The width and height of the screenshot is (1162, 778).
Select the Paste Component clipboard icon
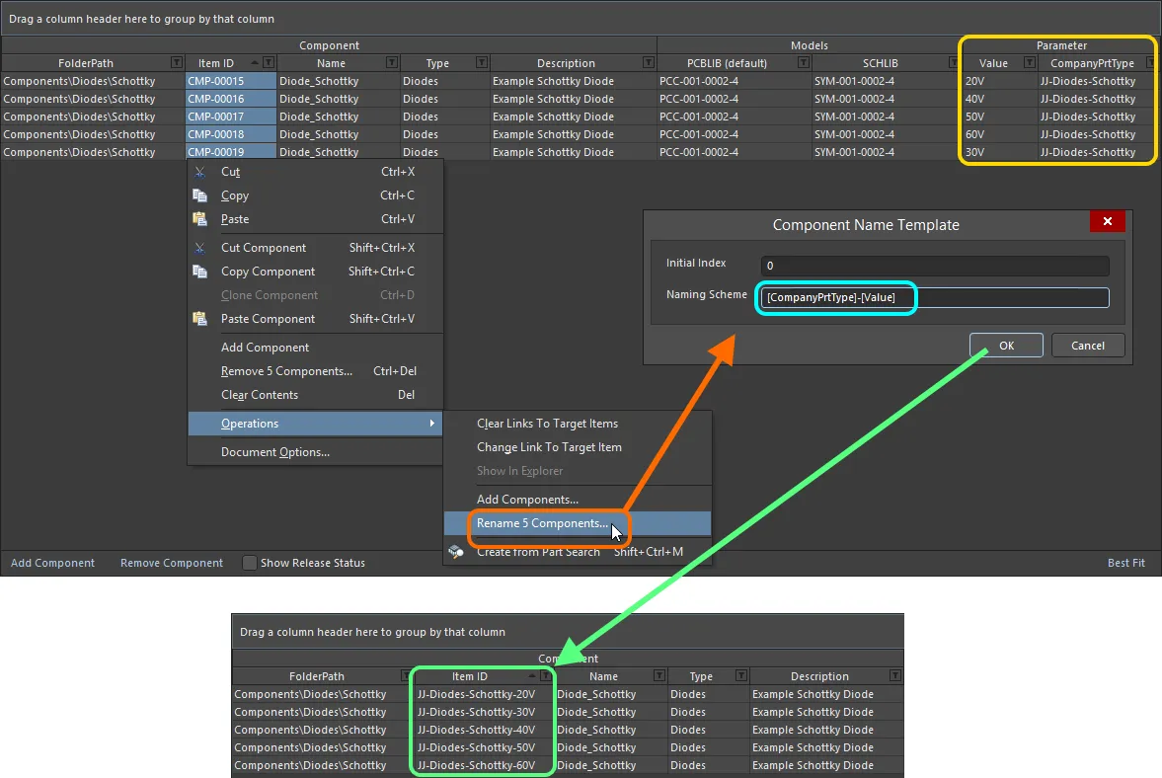tap(199, 318)
